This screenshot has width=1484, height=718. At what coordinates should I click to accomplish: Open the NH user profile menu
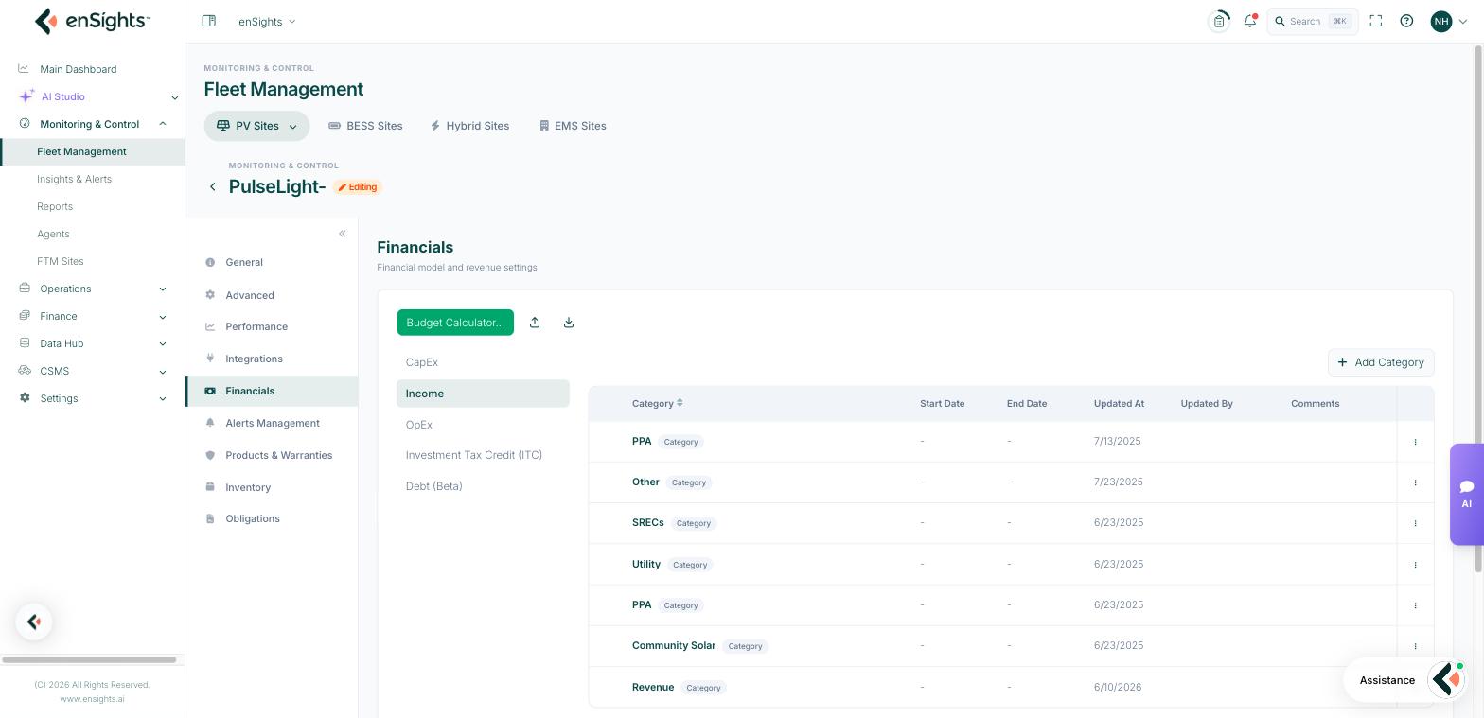pyautogui.click(x=1448, y=21)
